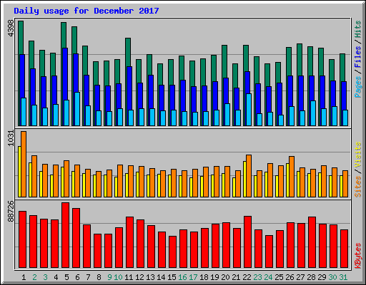Click the red KBytes bar for day 5
Image resolution: width=366 pixels, height=285 pixels.
66,235
